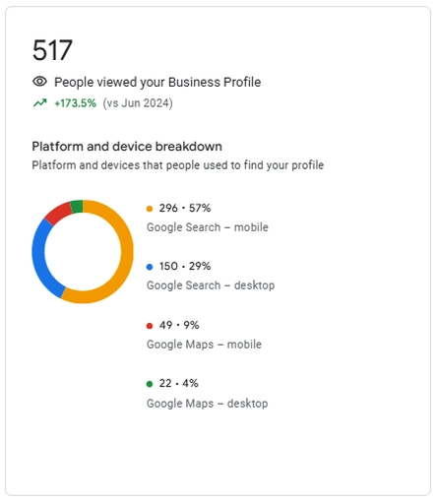Click the Google Search – desktop label

(x=211, y=285)
